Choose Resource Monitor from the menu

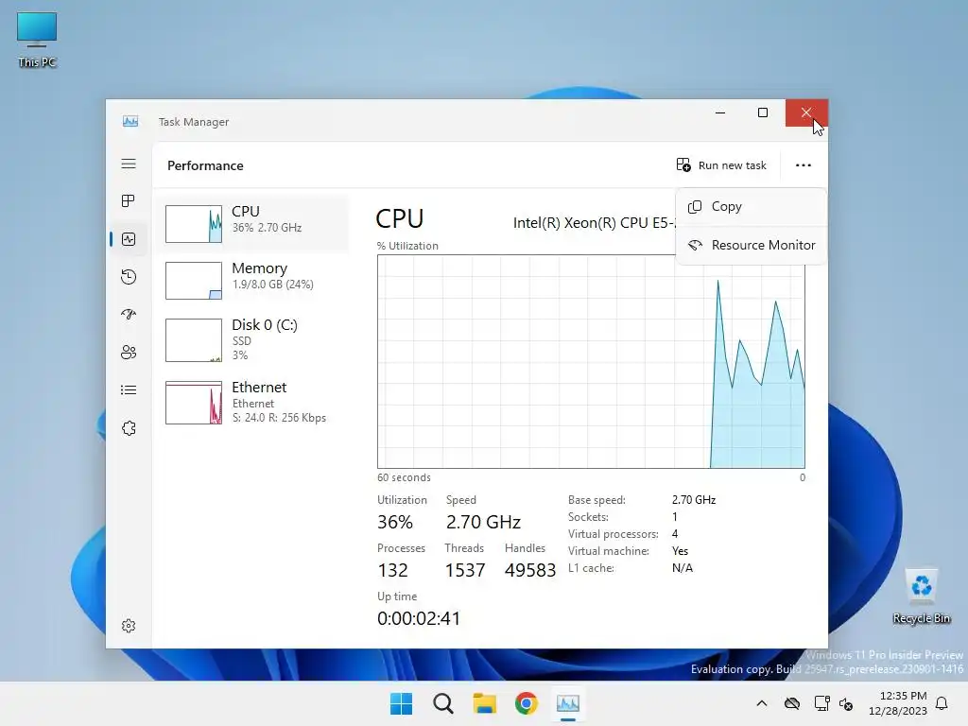tap(752, 245)
